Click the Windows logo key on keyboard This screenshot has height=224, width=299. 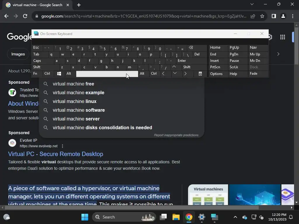click(x=59, y=73)
